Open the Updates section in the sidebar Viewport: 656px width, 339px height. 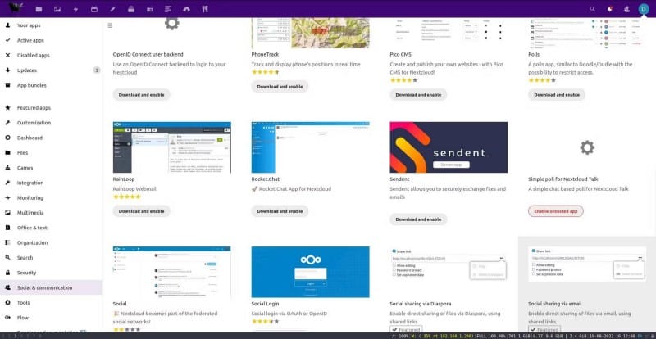27,70
